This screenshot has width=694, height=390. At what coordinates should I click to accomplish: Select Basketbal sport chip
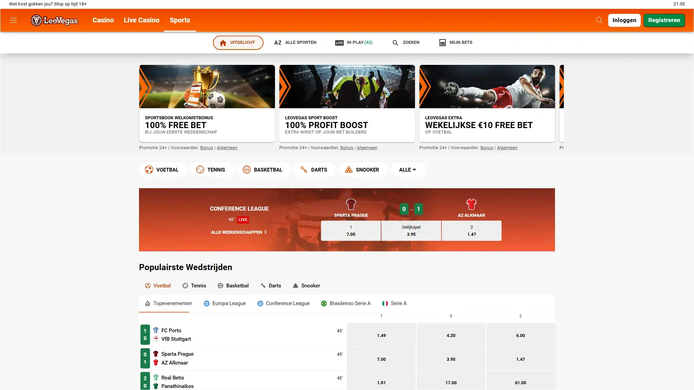[x=263, y=170]
